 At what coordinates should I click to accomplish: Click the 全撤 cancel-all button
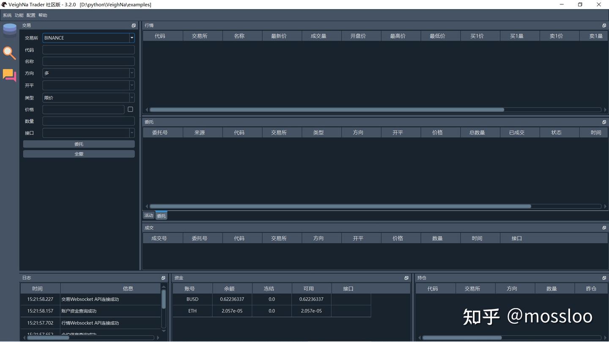pos(79,154)
